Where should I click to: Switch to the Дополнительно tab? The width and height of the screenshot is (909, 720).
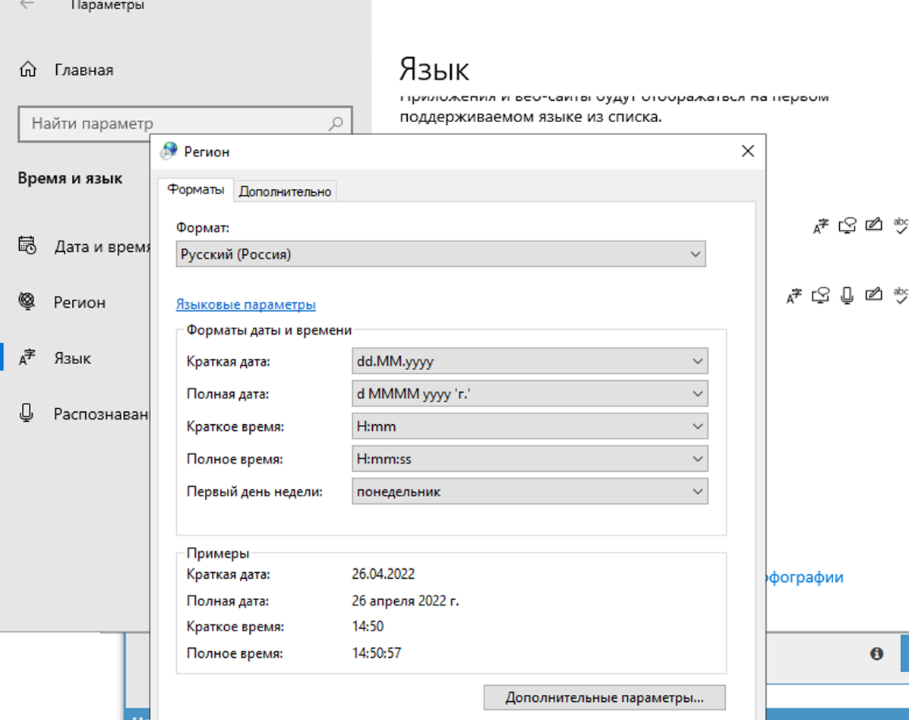pos(285,191)
